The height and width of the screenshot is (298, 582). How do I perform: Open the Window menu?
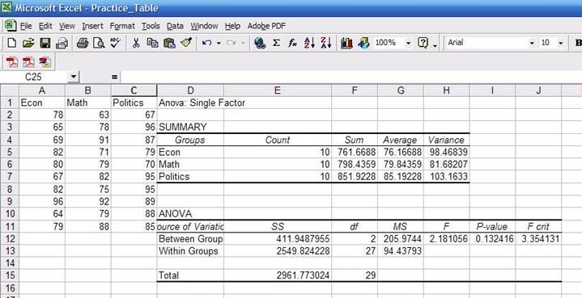point(204,27)
